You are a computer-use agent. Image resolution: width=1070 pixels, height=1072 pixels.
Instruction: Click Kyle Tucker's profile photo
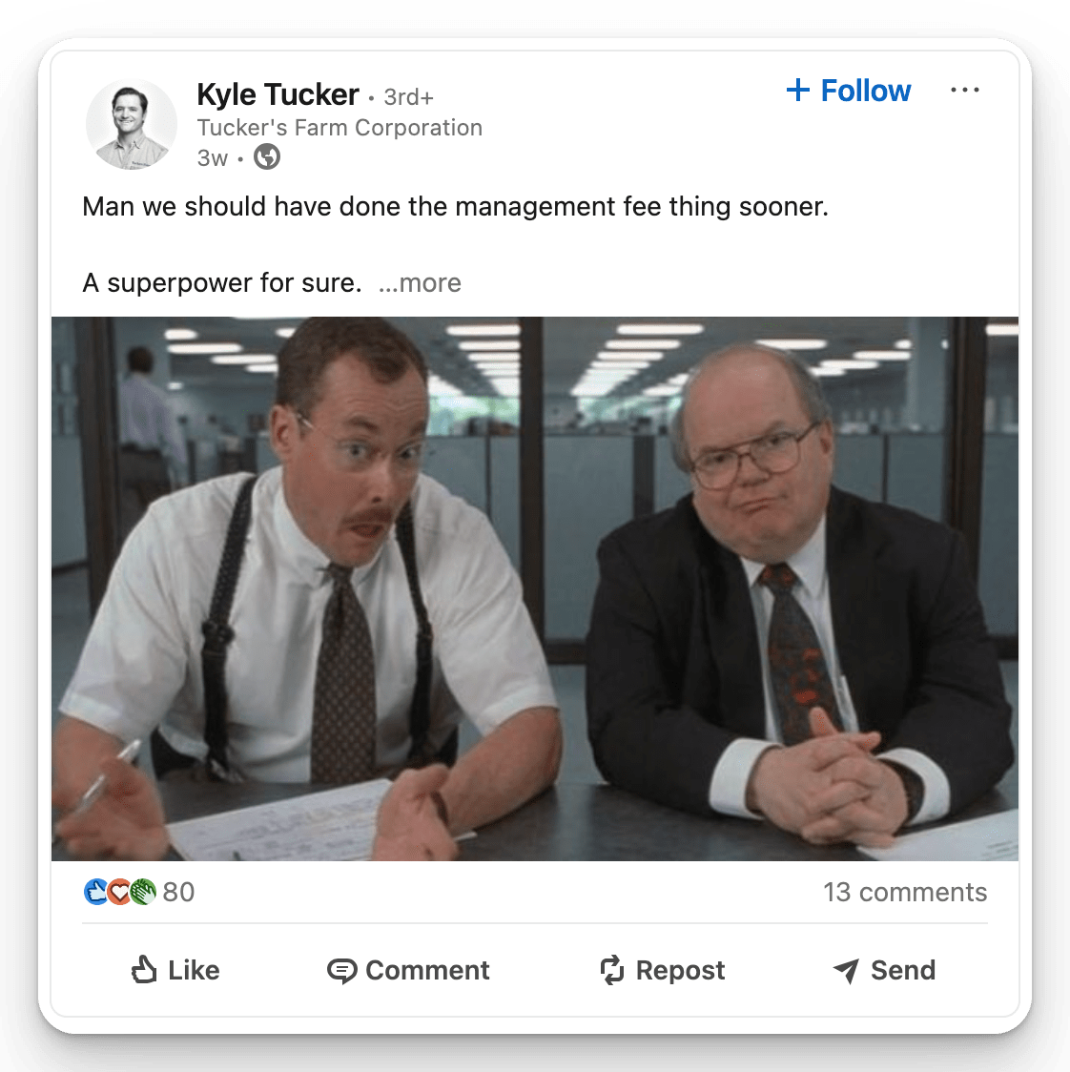click(x=132, y=124)
